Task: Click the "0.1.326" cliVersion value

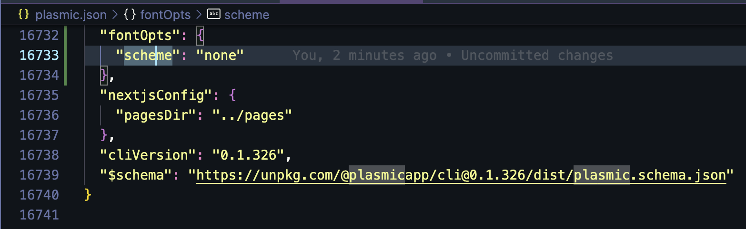Action: point(248,155)
